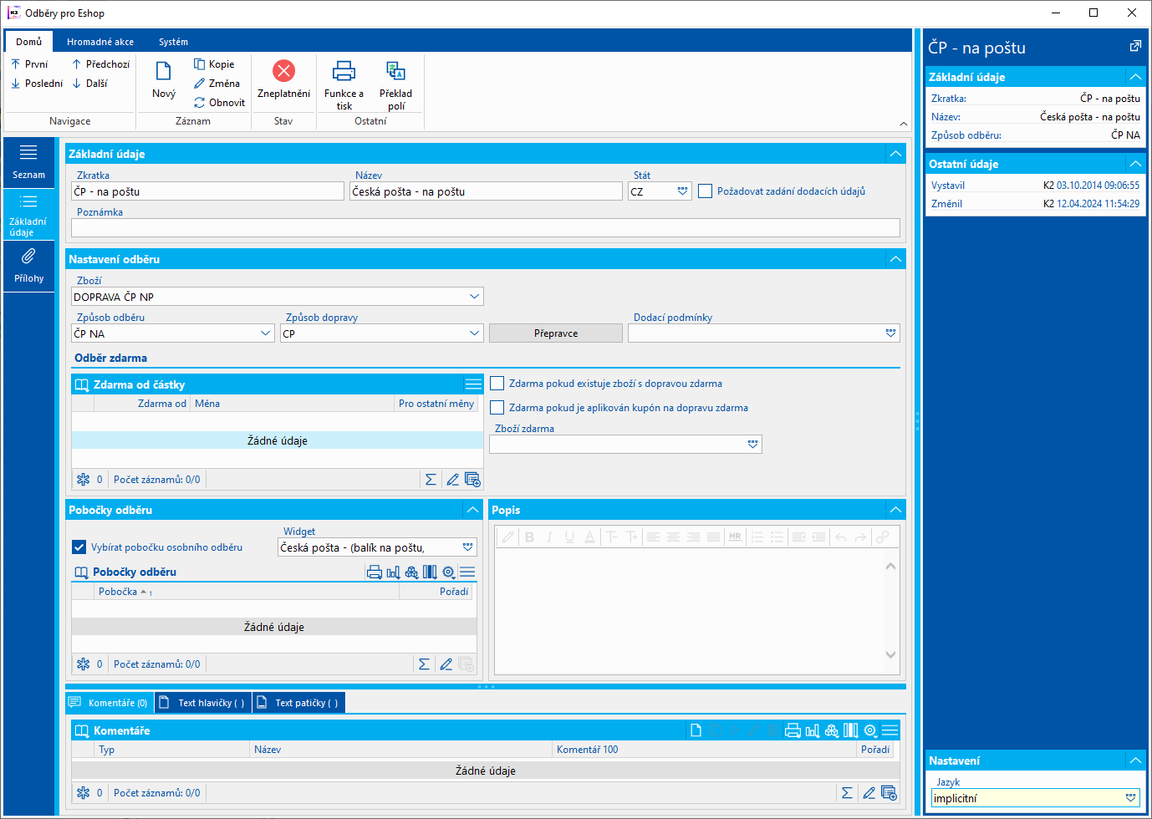Image resolution: width=1152 pixels, height=819 pixels.
Task: Click the Zneplatnění red cross icon
Action: [284, 71]
